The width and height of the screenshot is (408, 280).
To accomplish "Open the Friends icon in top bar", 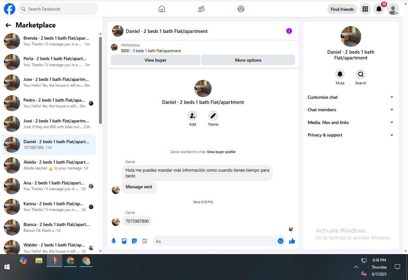I will [201, 9].
